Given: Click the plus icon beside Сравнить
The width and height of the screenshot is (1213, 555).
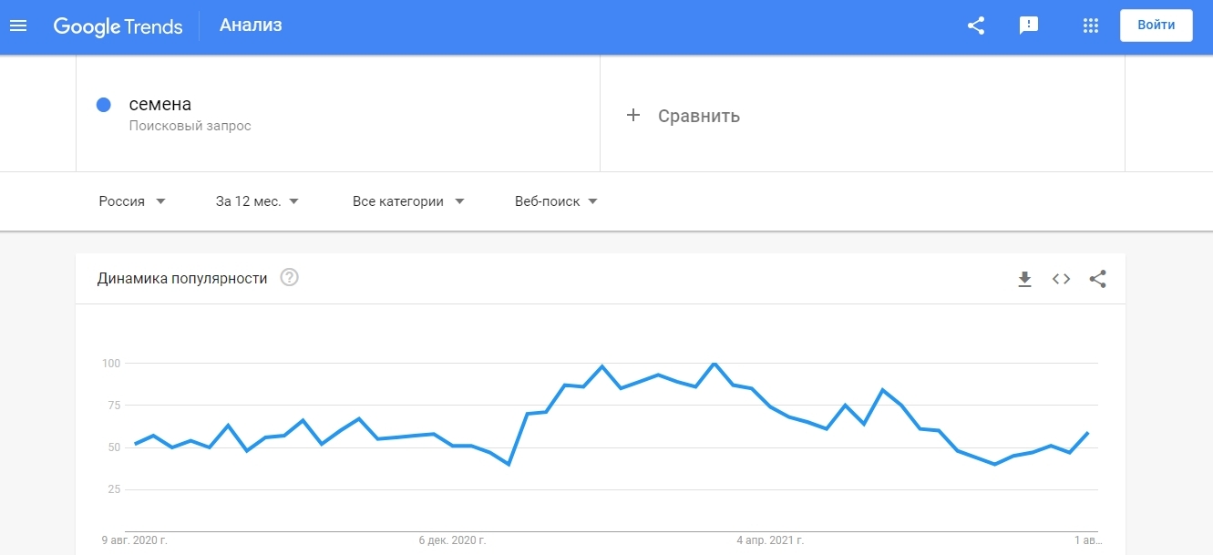Looking at the screenshot, I should click(x=633, y=116).
